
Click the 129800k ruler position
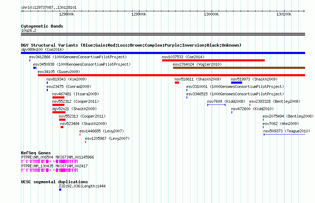click(67, 14)
